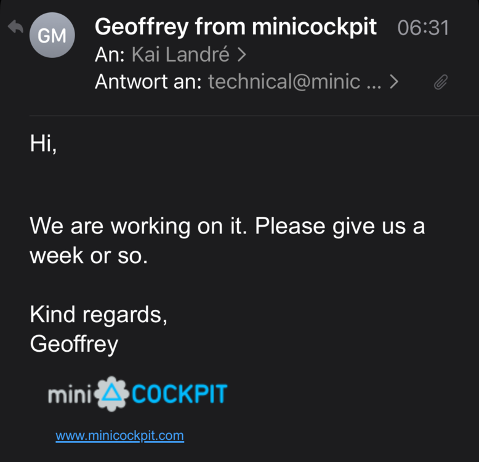Click the "Antwort an:" label
Viewport: 479px width, 462px height.
pos(148,81)
